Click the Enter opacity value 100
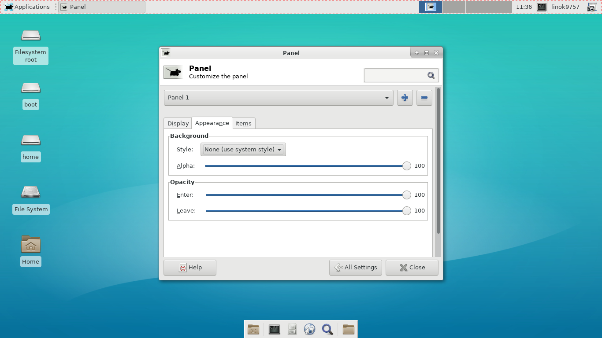Viewport: 602px width, 338px height. [420, 195]
